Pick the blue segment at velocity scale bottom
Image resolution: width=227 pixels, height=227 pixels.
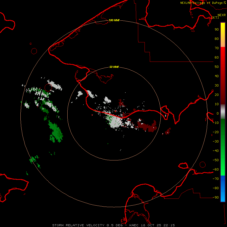click(x=223, y=189)
